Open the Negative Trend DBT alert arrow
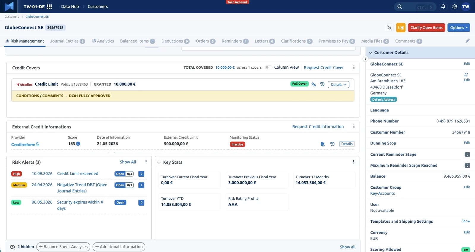Image resolution: width=475 pixels, height=252 pixels. click(x=141, y=185)
